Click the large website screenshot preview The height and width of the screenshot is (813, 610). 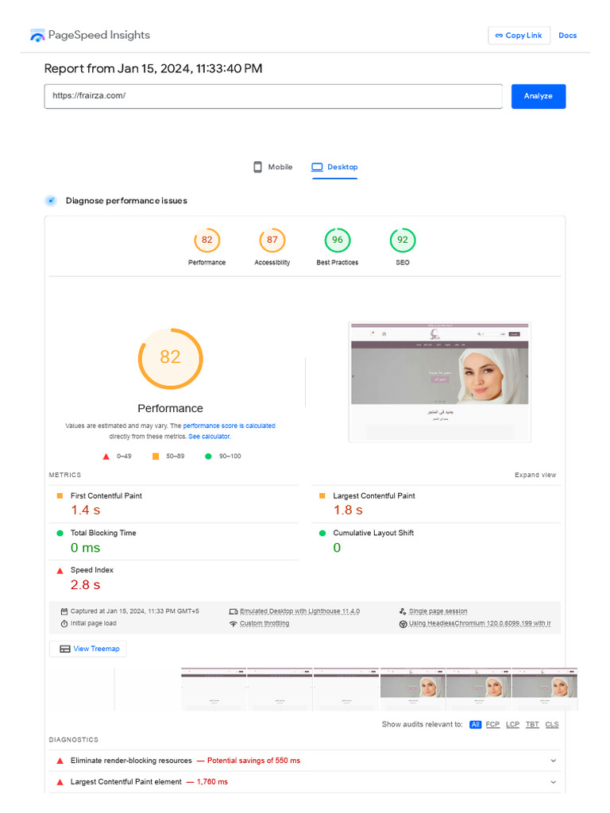(x=440, y=382)
